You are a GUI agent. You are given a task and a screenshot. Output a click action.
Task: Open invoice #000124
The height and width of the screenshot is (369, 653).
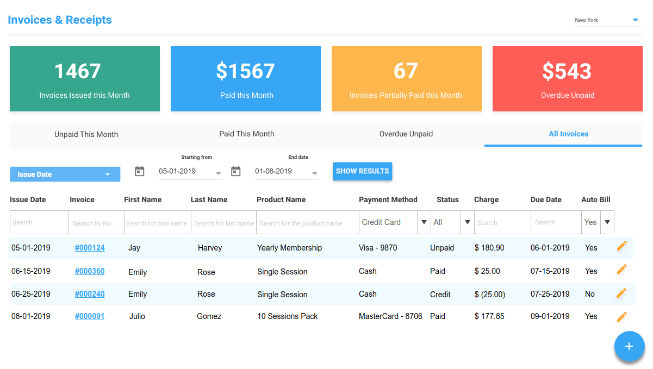89,247
